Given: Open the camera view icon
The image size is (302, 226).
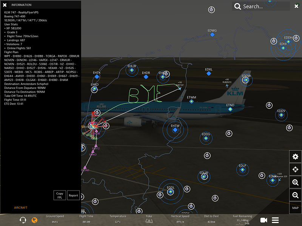Looking at the screenshot, I should [263, 220].
